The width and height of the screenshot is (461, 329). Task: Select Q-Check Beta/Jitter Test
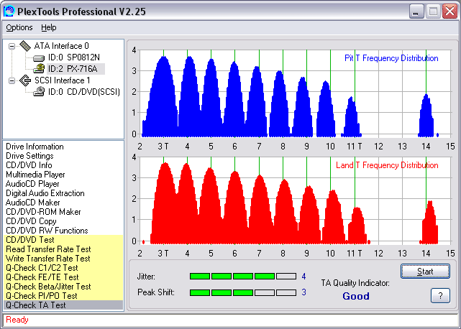pyautogui.click(x=63, y=287)
